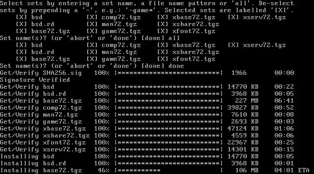Image resolution: width=314 pixels, height=174 pixels.
Task: Click the Get/Verify xshare72.tgz label
Action: click(x=45, y=136)
